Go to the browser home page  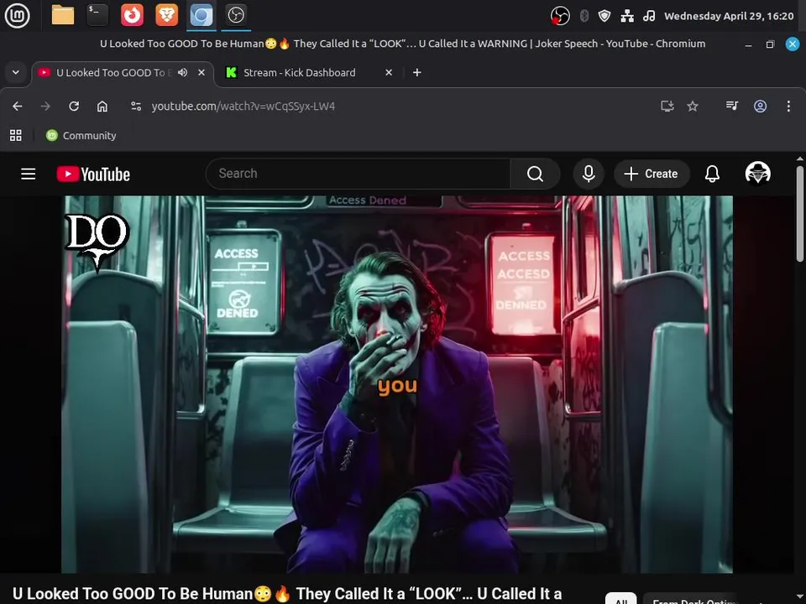[102, 107]
